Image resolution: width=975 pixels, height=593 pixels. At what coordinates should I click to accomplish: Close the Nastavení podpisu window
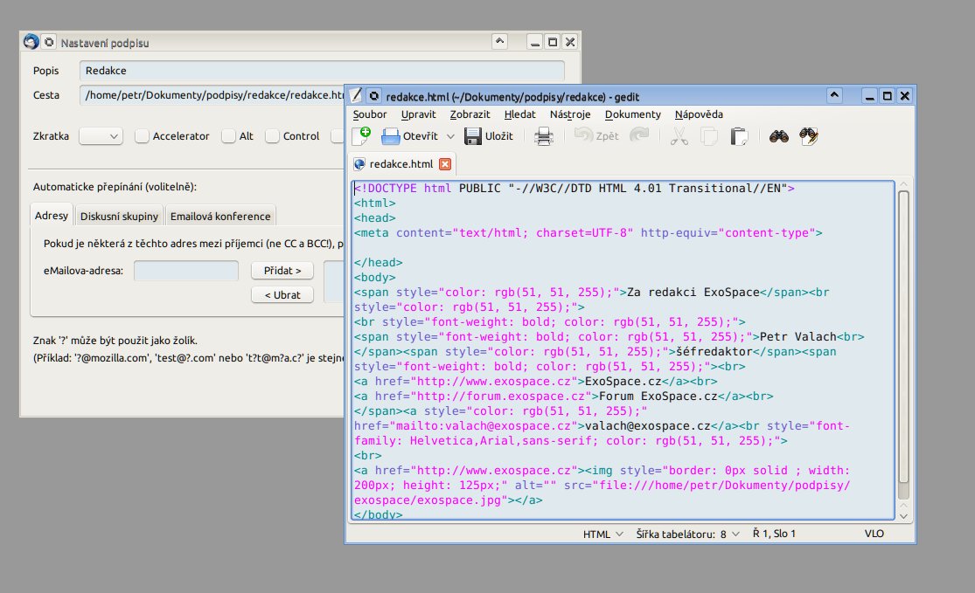pyautogui.click(x=569, y=42)
